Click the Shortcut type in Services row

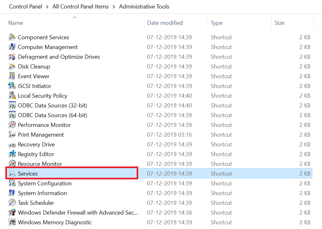(x=221, y=174)
